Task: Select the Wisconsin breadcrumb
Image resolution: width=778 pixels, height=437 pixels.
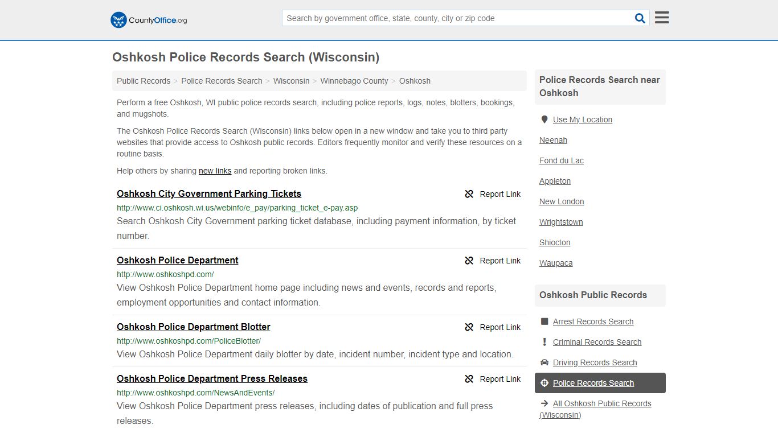Action: tap(291, 81)
